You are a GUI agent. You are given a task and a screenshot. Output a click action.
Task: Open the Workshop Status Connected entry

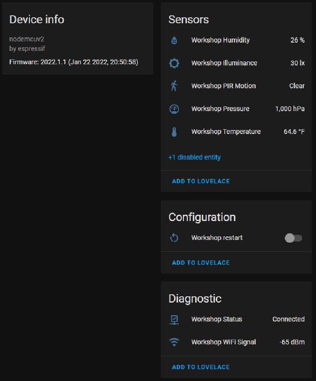tap(288, 320)
